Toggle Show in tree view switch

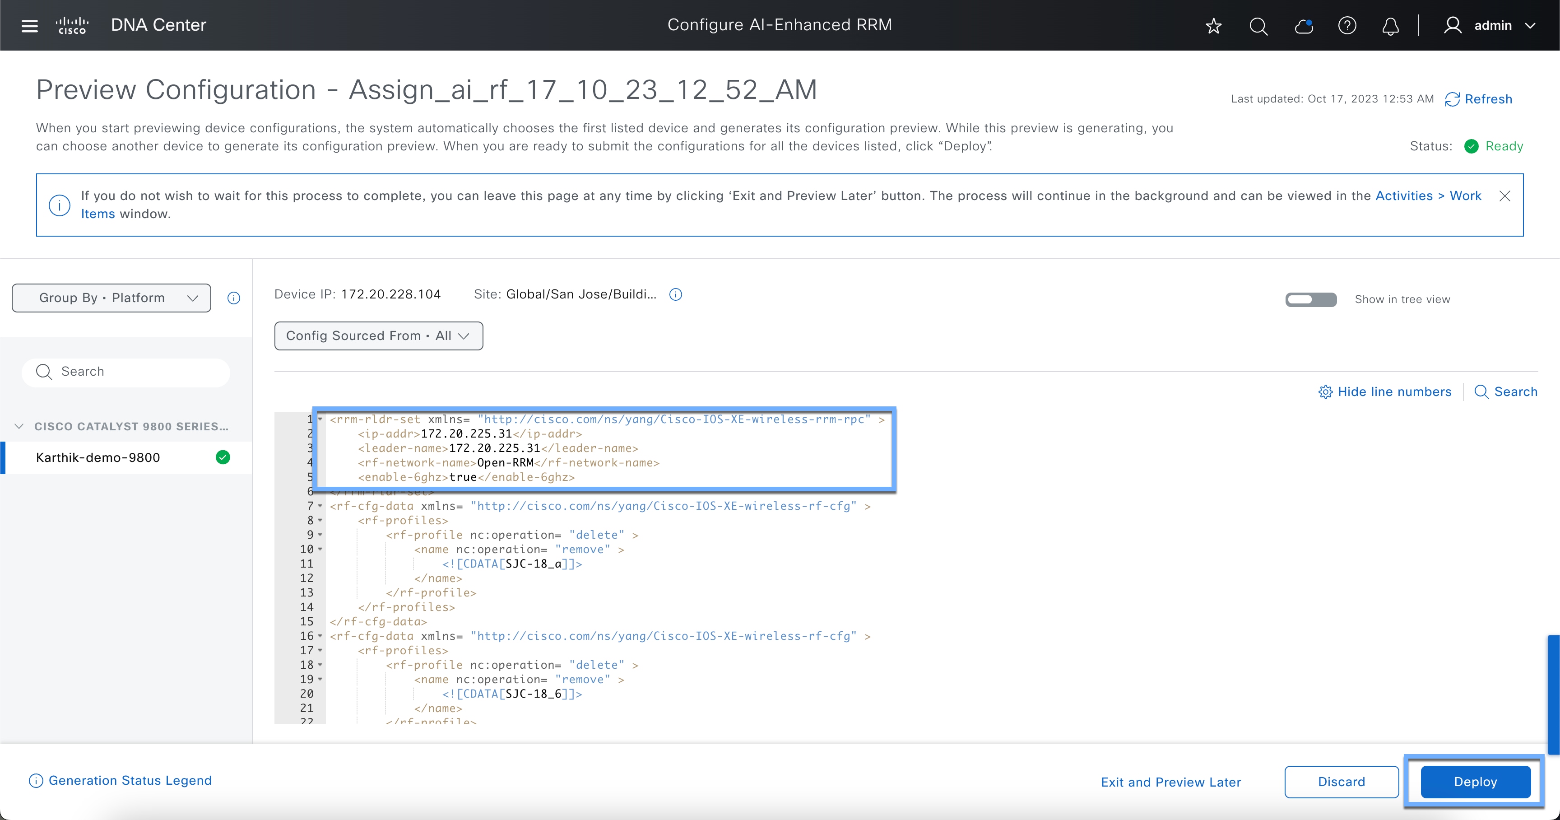coord(1310,299)
